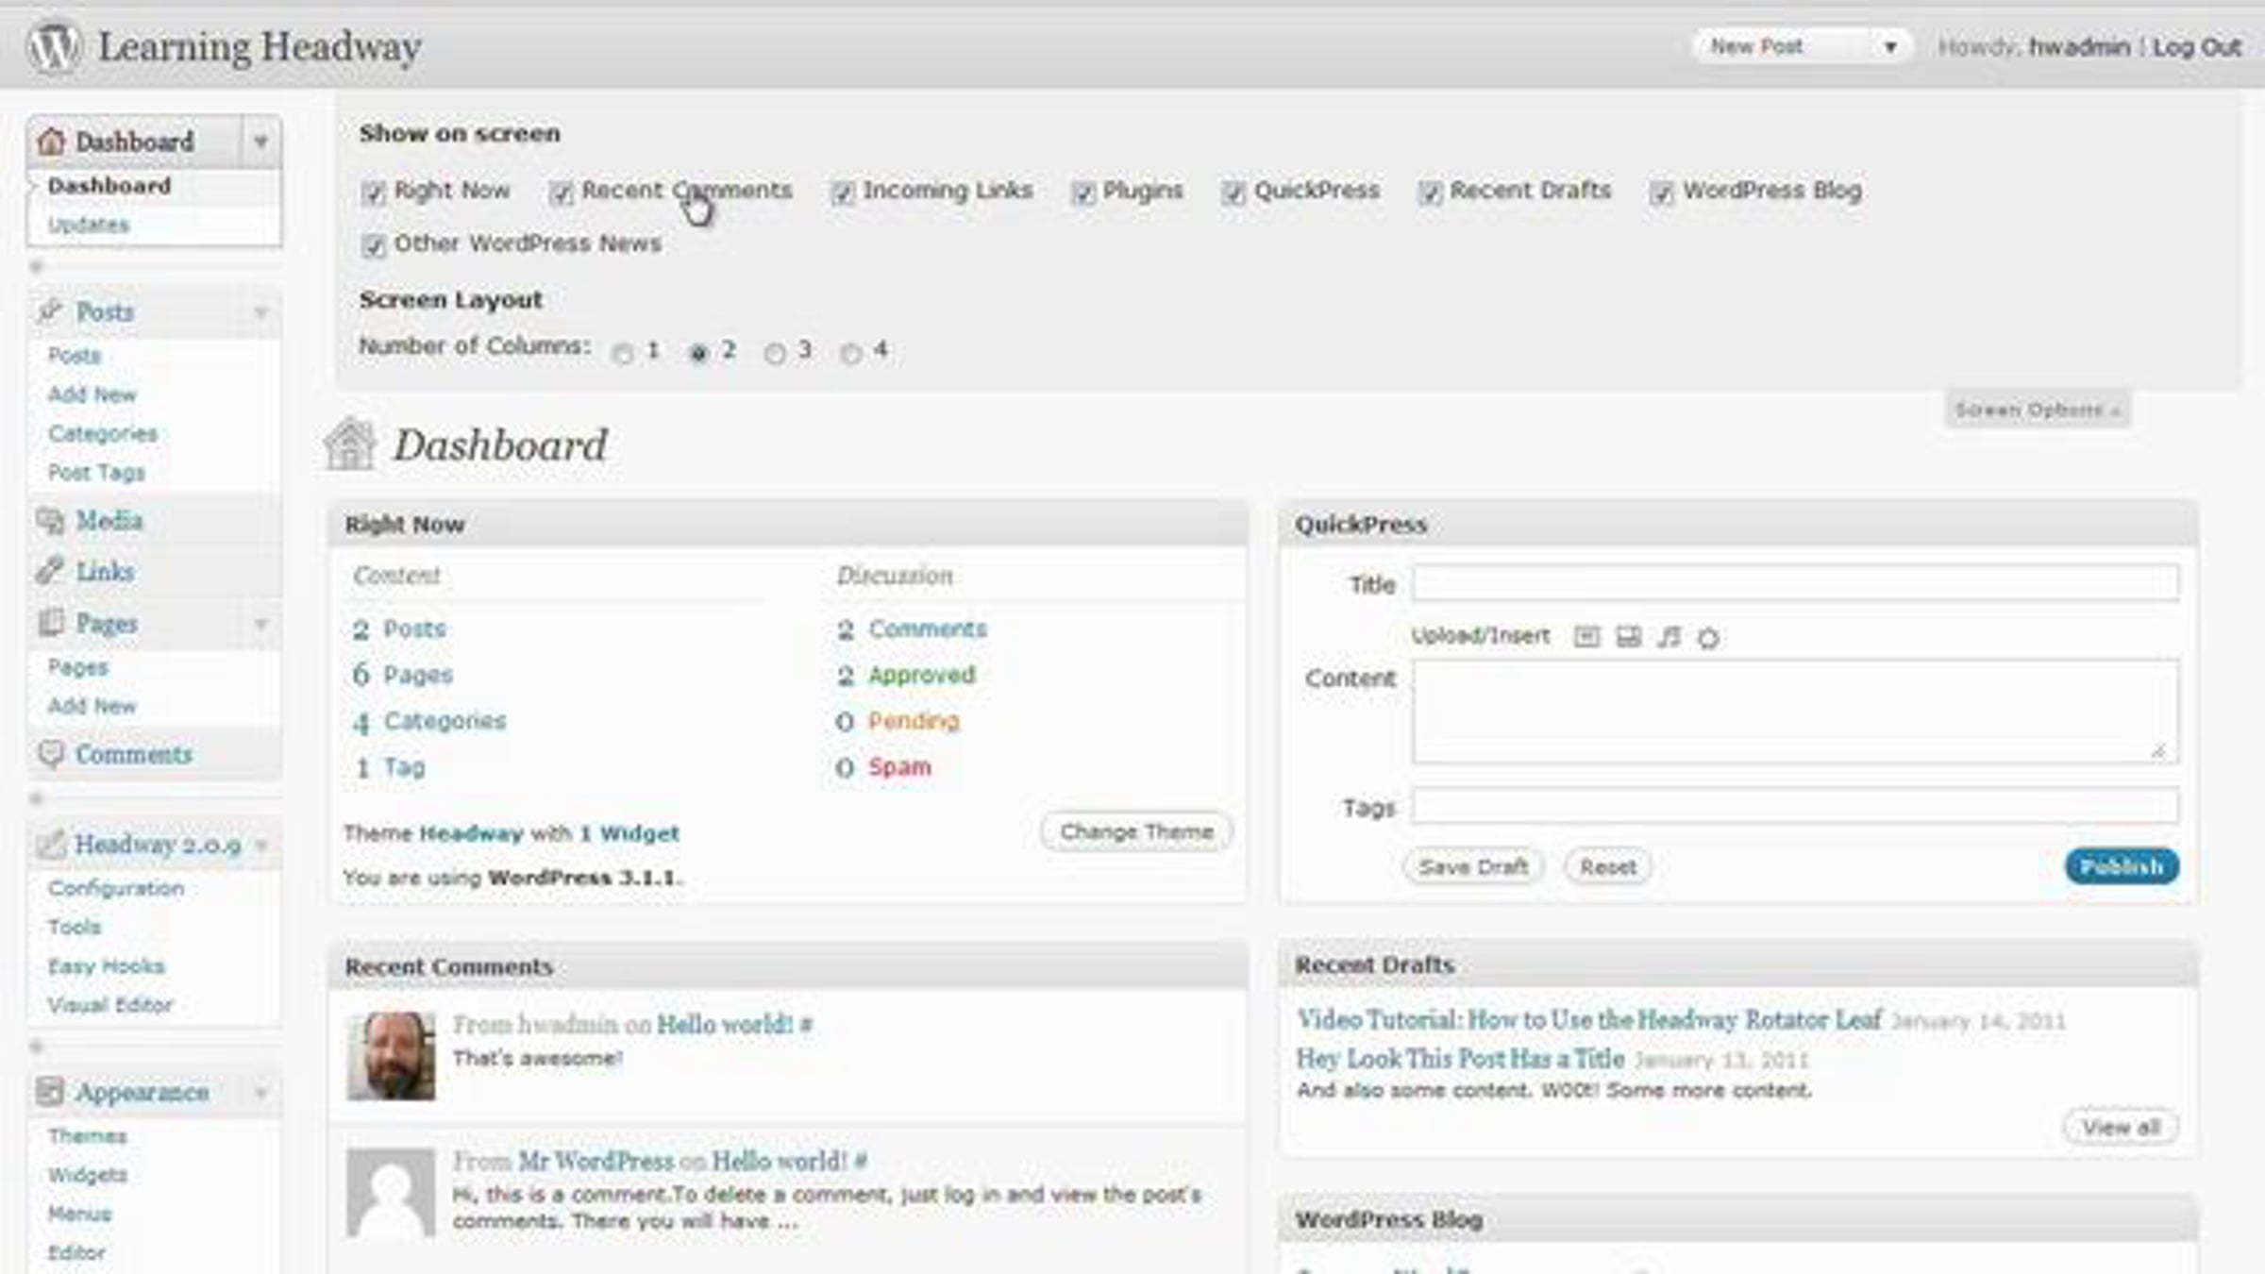Screen dimensions: 2265x1274
Task: Click the QuickPress add image icon
Action: [1586, 637]
